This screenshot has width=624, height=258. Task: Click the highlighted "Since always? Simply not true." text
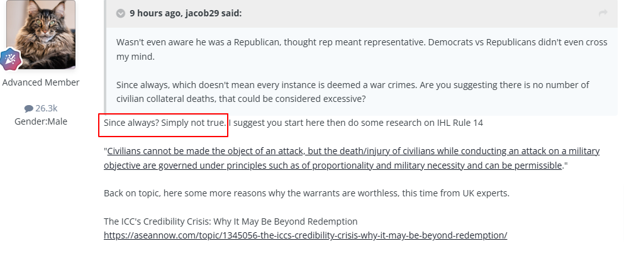[x=164, y=123]
